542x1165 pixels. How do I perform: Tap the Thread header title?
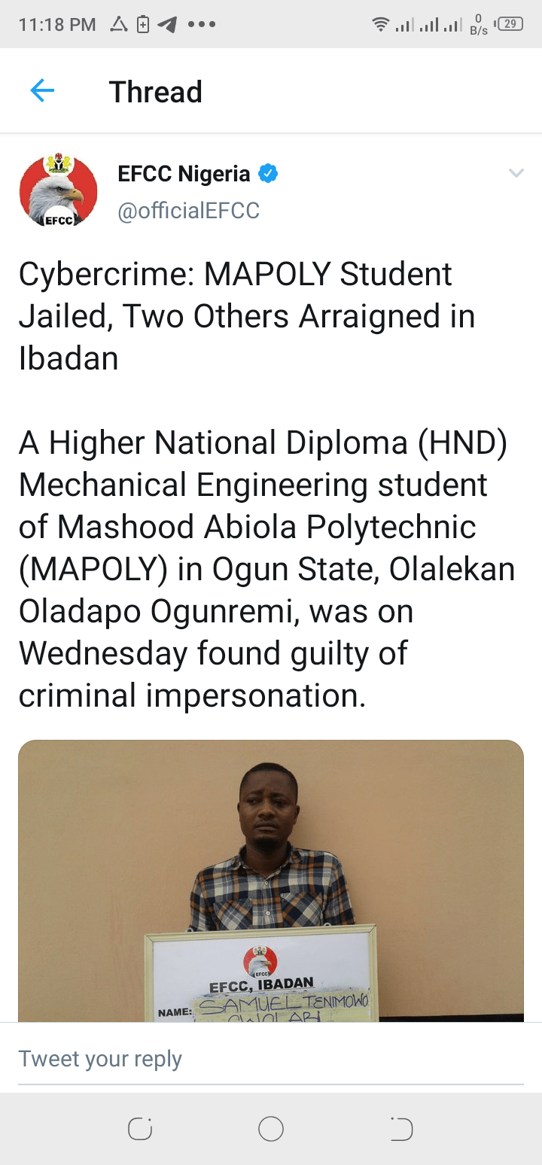pos(156,92)
